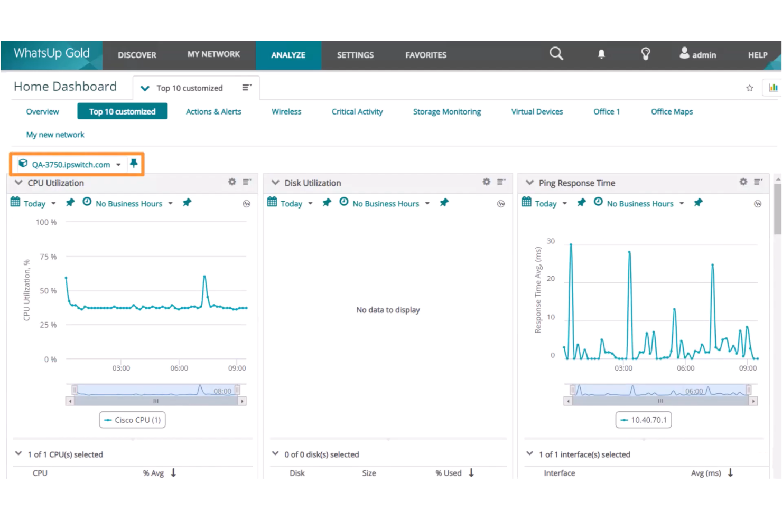Open the MY NETWORK menu
Screen dimensions: 782x521
[x=213, y=54]
